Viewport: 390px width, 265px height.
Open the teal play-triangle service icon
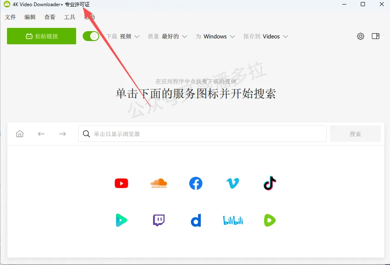tap(121, 220)
